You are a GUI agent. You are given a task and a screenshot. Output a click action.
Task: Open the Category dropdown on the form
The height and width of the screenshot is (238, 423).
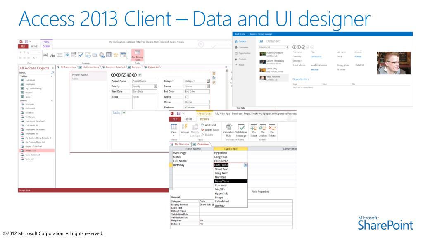click(x=208, y=81)
